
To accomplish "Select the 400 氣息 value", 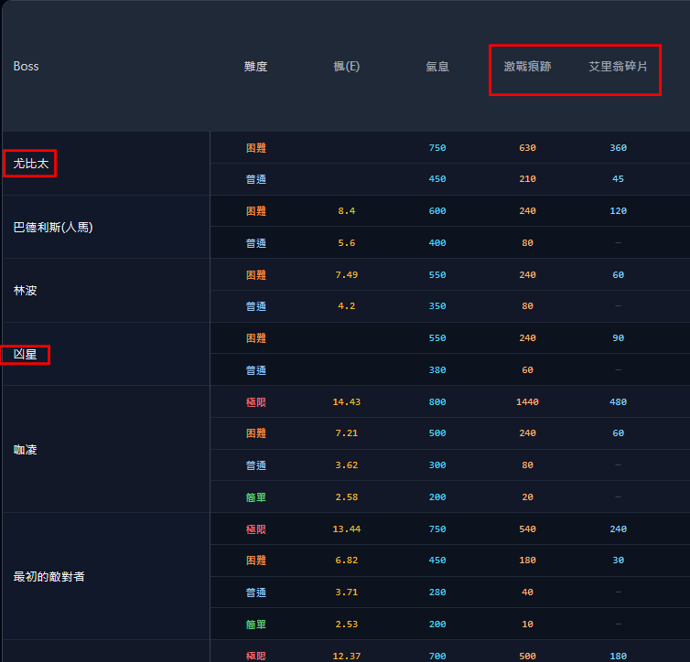I will [x=437, y=243].
